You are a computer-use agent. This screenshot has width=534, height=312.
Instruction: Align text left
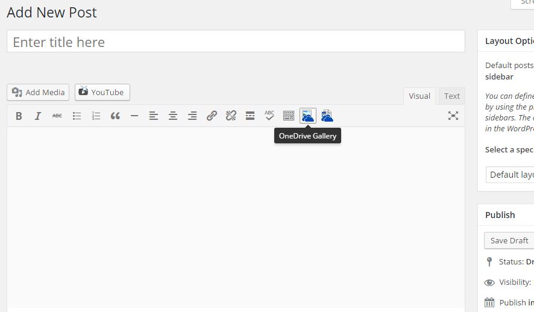pos(154,116)
